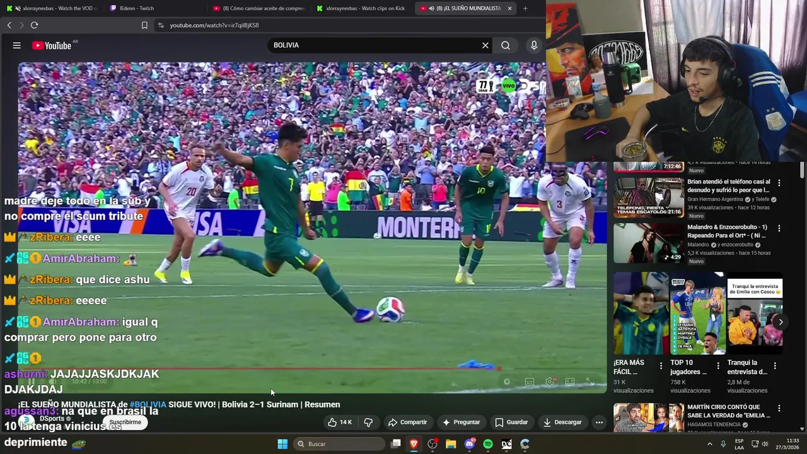Close the EL SUEÑO MUNDIALISTA tab

pyautogui.click(x=509, y=8)
